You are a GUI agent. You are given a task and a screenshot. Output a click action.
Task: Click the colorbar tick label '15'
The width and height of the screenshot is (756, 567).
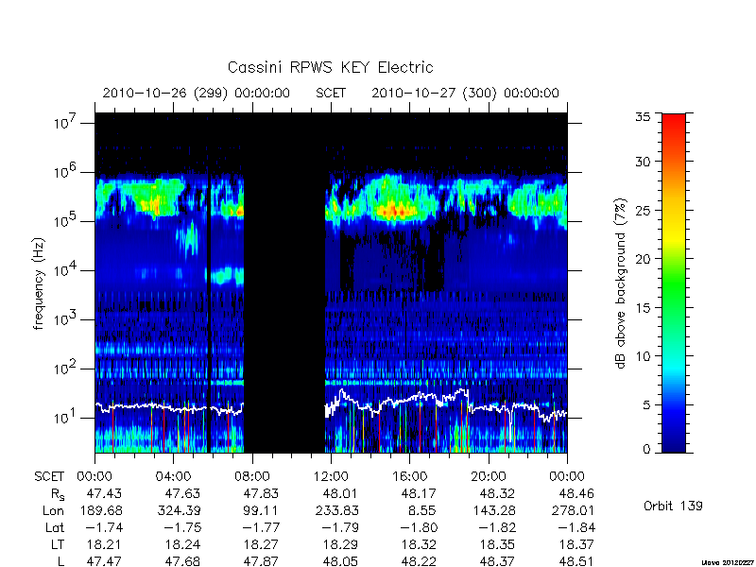644,307
